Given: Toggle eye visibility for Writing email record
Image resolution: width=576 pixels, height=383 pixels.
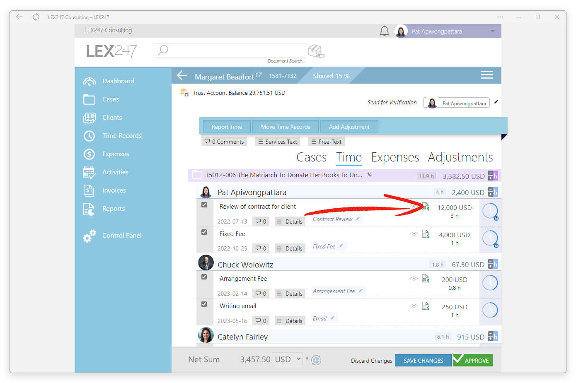Looking at the screenshot, I should coord(414,306).
